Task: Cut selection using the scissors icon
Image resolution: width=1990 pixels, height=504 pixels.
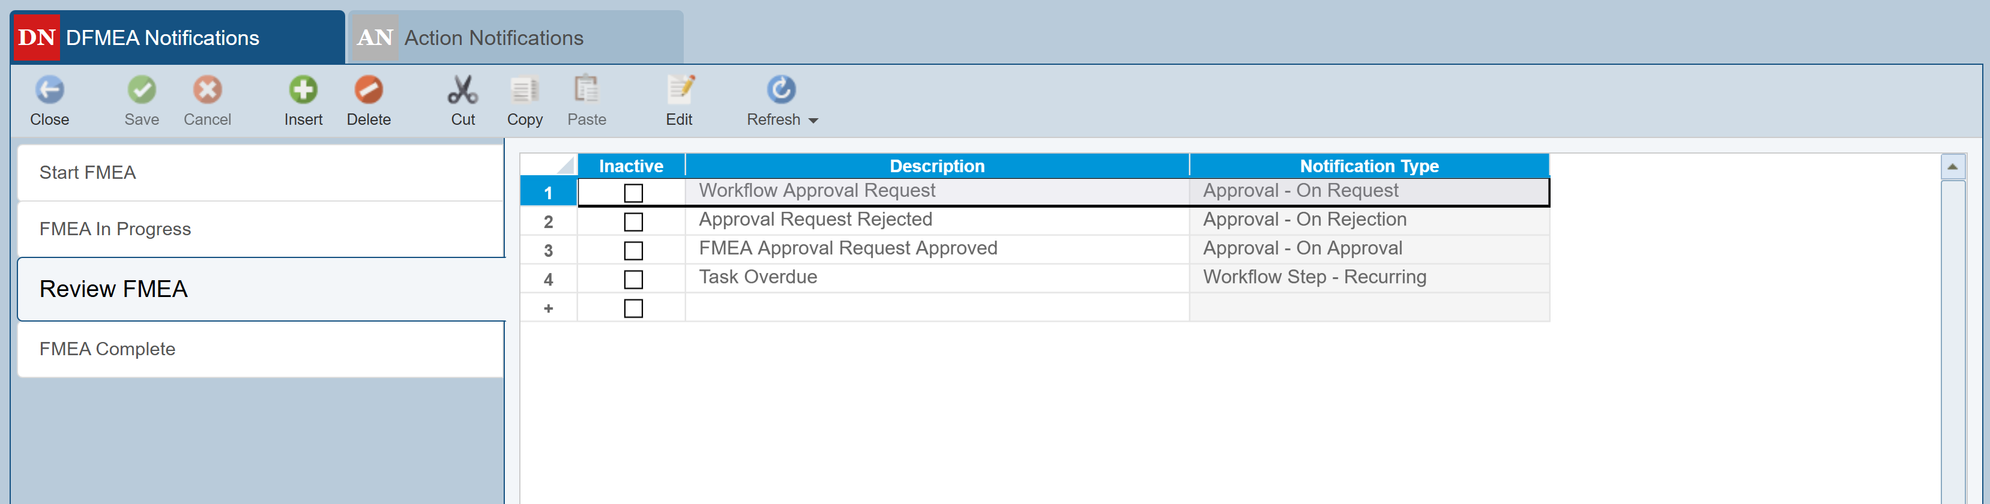Action: coord(463,91)
